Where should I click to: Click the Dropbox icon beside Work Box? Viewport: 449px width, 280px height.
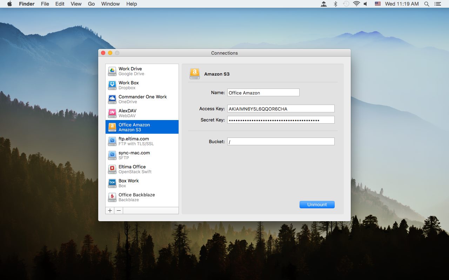(x=112, y=85)
